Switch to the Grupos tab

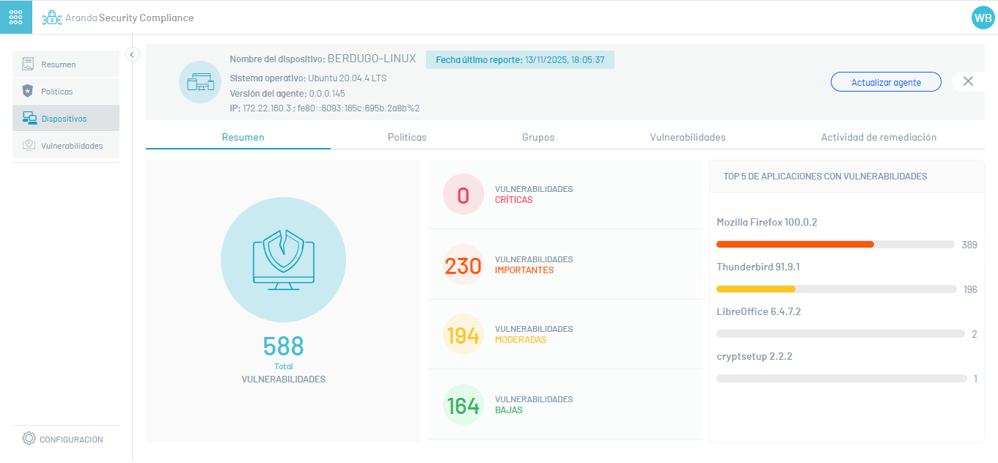[x=538, y=137]
